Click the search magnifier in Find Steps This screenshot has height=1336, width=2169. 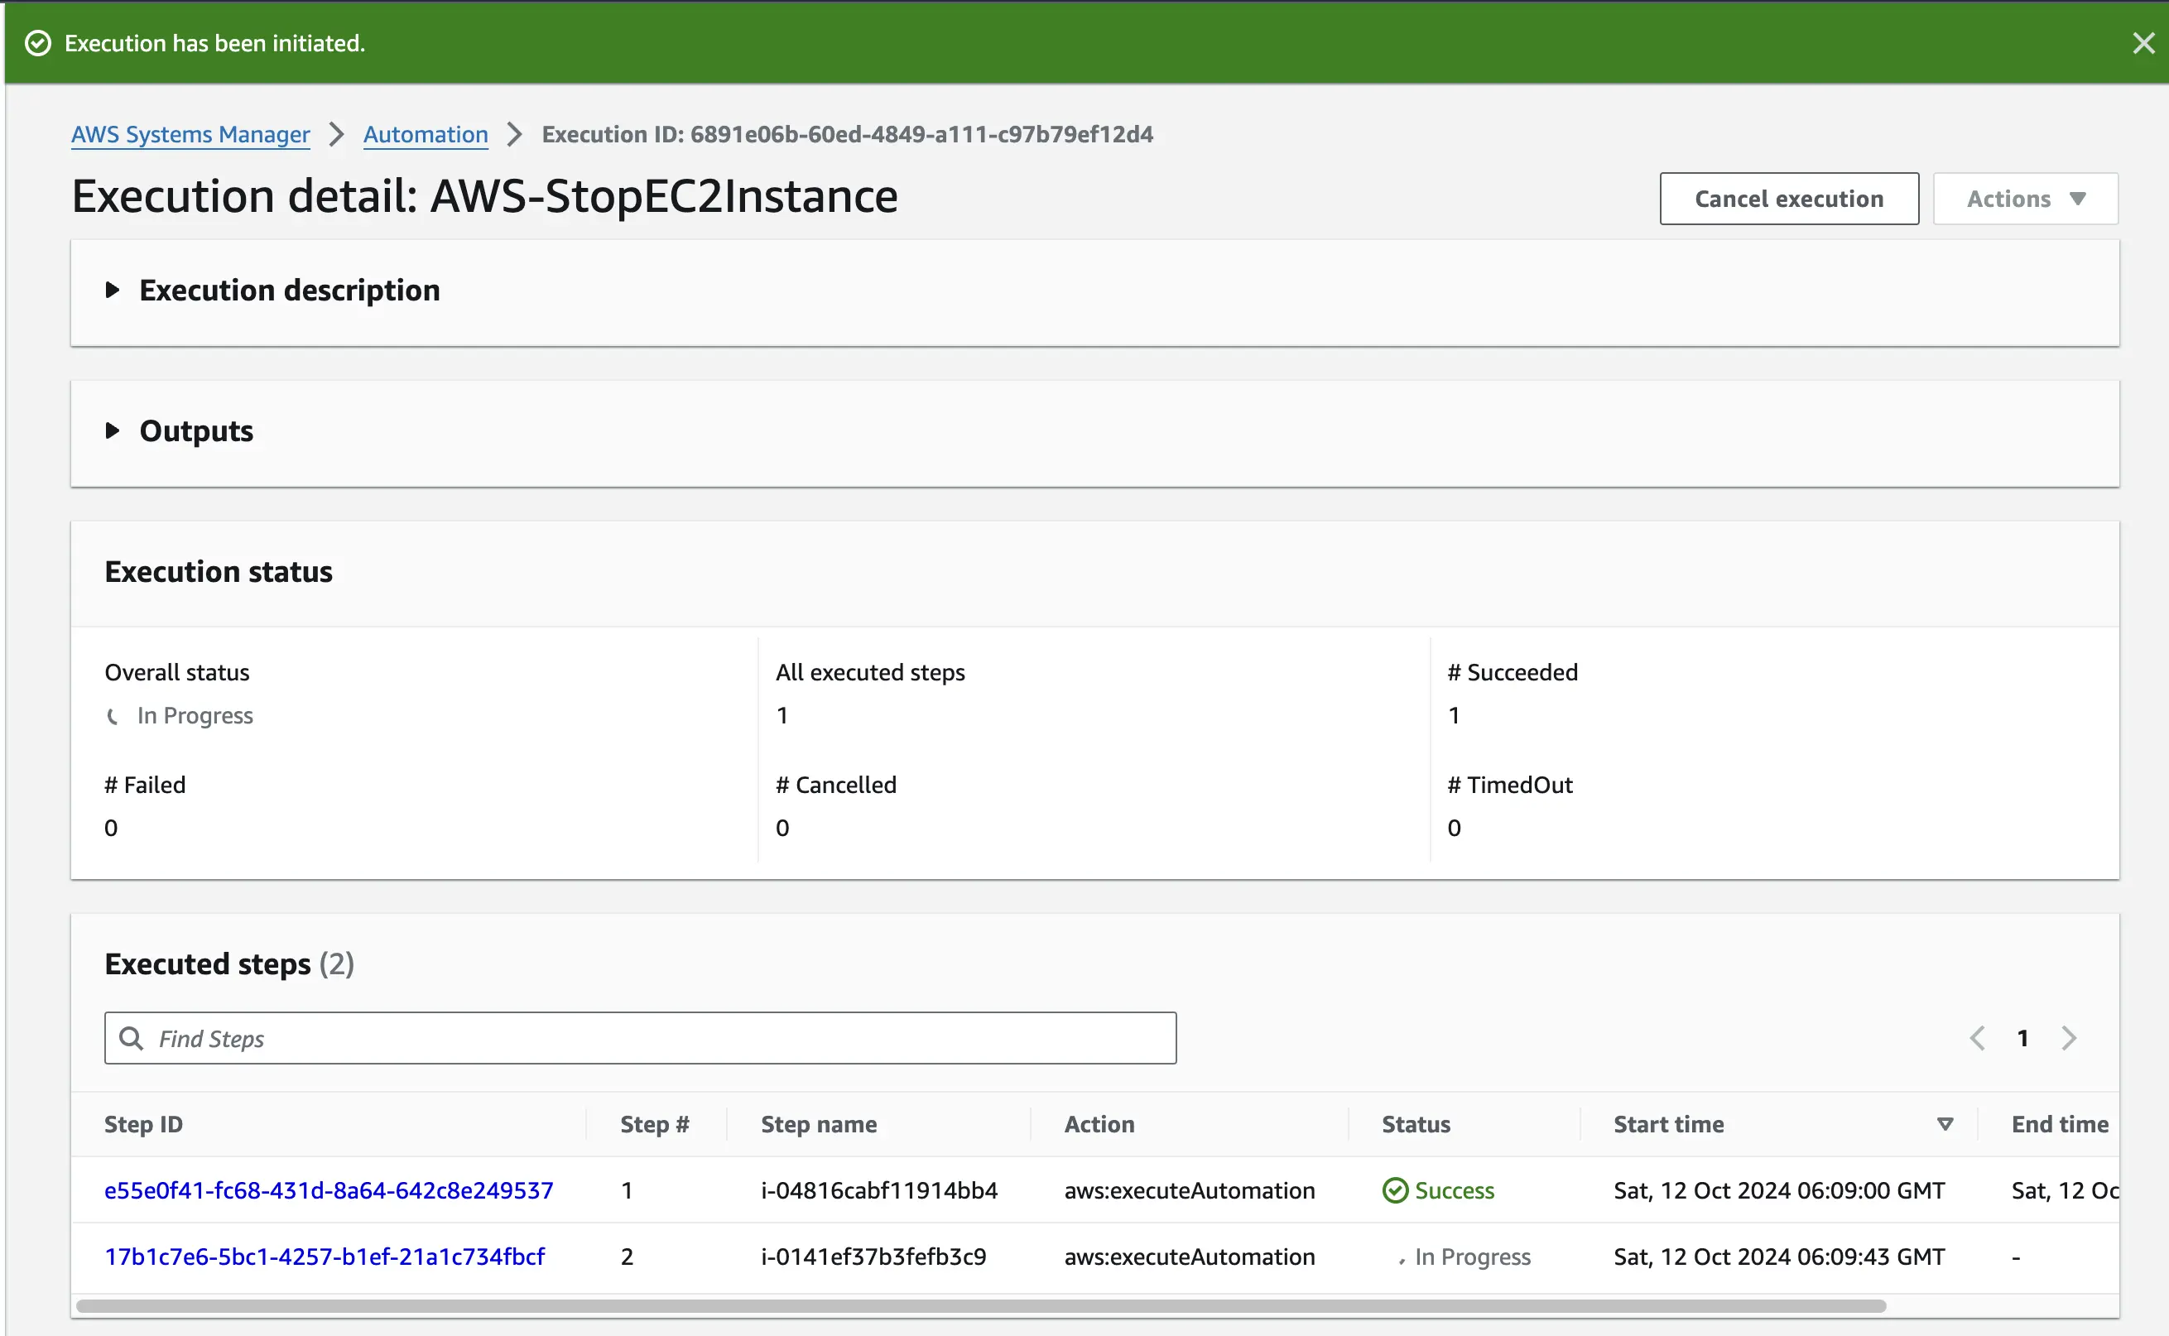coord(132,1036)
